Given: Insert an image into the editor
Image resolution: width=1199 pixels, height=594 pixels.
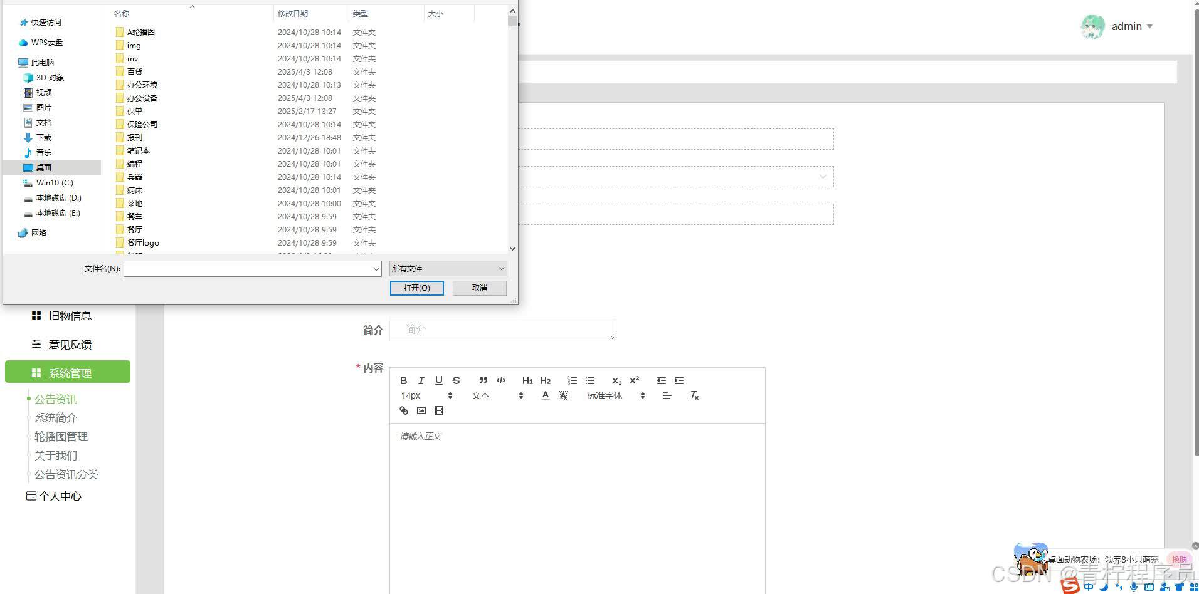Looking at the screenshot, I should [421, 410].
